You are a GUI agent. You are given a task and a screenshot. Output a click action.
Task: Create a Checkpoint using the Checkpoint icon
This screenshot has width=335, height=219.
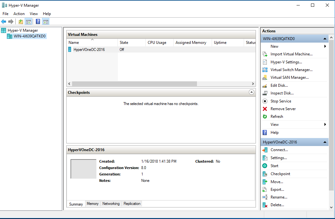pos(265,174)
